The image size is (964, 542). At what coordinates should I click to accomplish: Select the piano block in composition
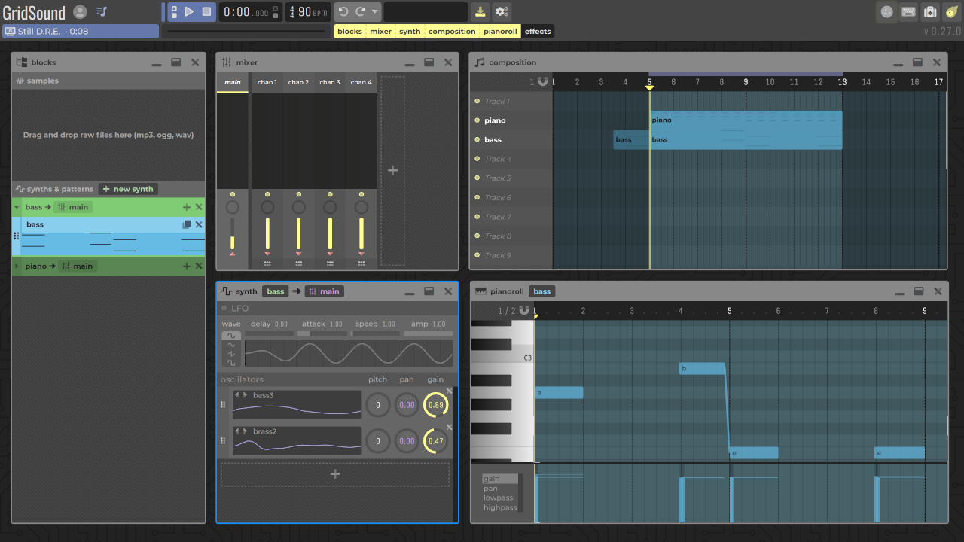pos(746,120)
